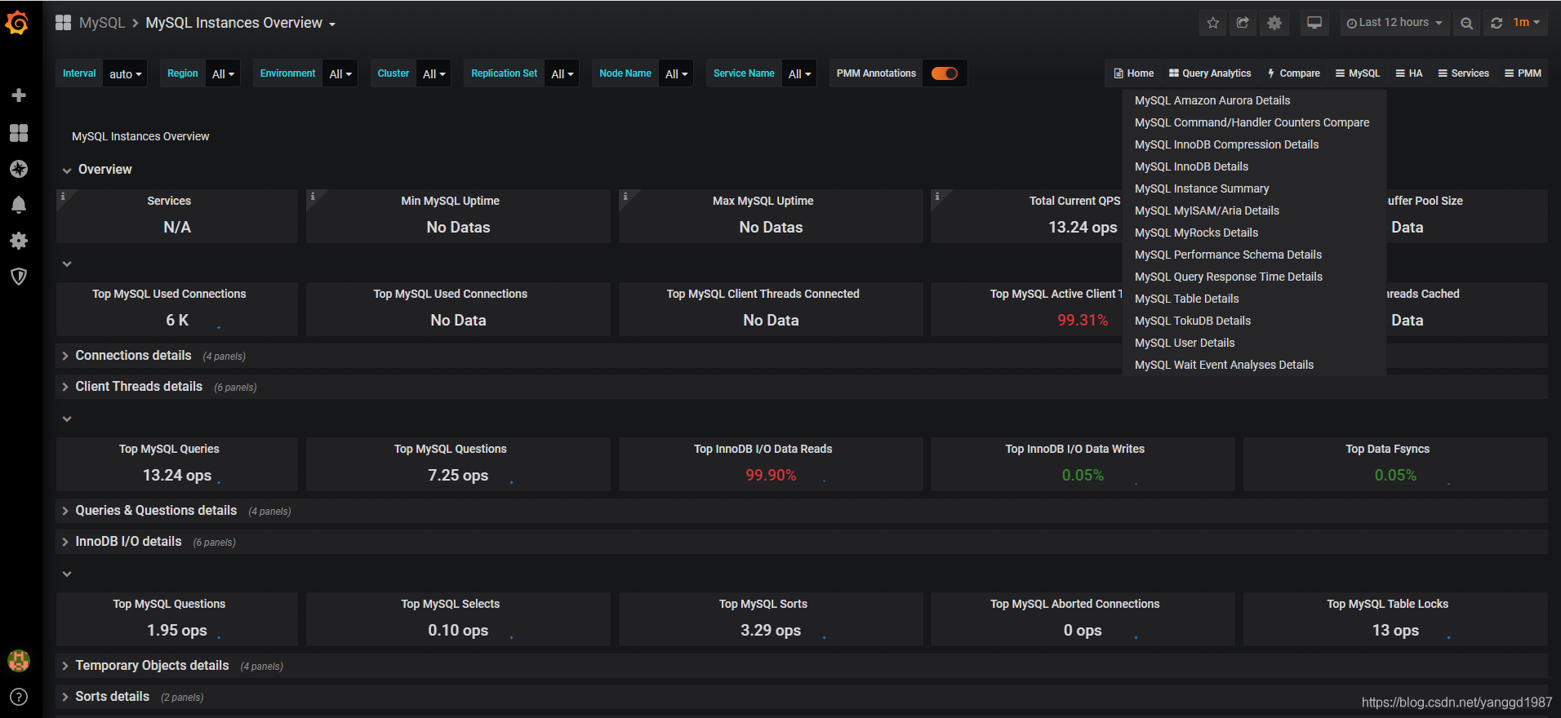The image size is (1561, 718).
Task: Open MySQL Instances Overview dashboard title dropdown
Action: pos(241,23)
